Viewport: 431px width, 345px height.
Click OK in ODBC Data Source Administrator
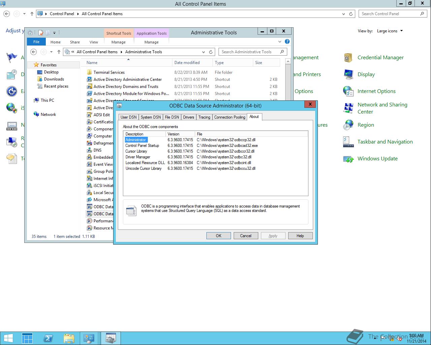[219, 236]
